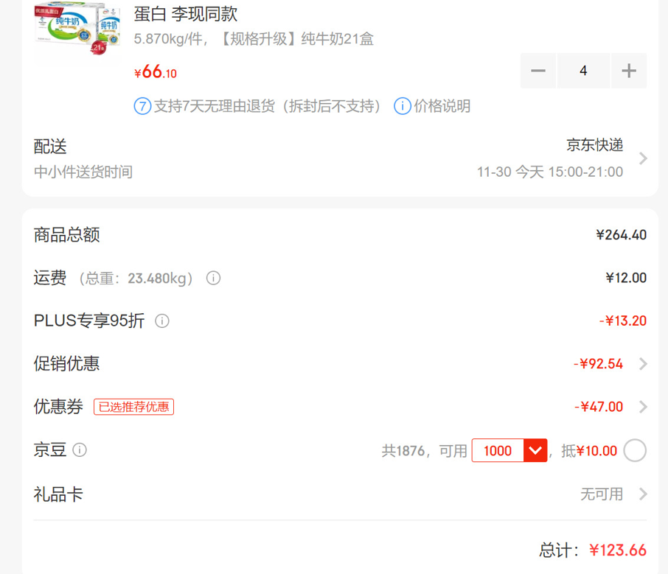Expand the 优惠券 coupon chevron
Screen dimensions: 668x574
click(x=643, y=407)
